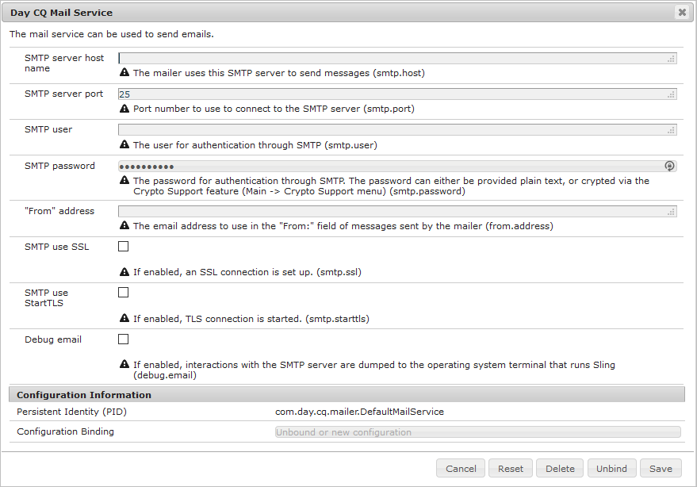Click the lock icon in the SMTP password field
This screenshot has width=697, height=487.
click(670, 166)
